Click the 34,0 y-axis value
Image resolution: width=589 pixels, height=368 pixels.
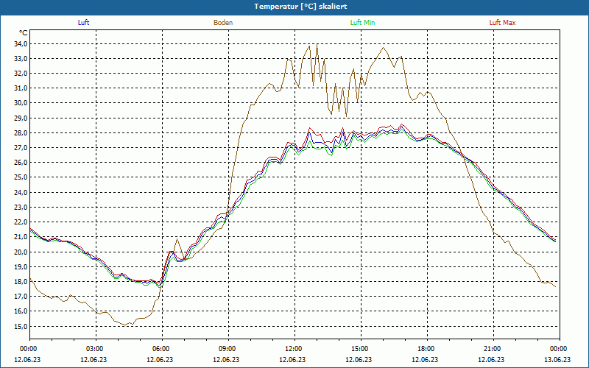coord(21,44)
